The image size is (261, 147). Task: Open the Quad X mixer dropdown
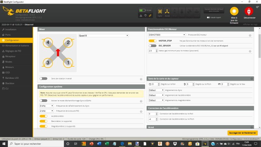pyautogui.click(x=103, y=36)
